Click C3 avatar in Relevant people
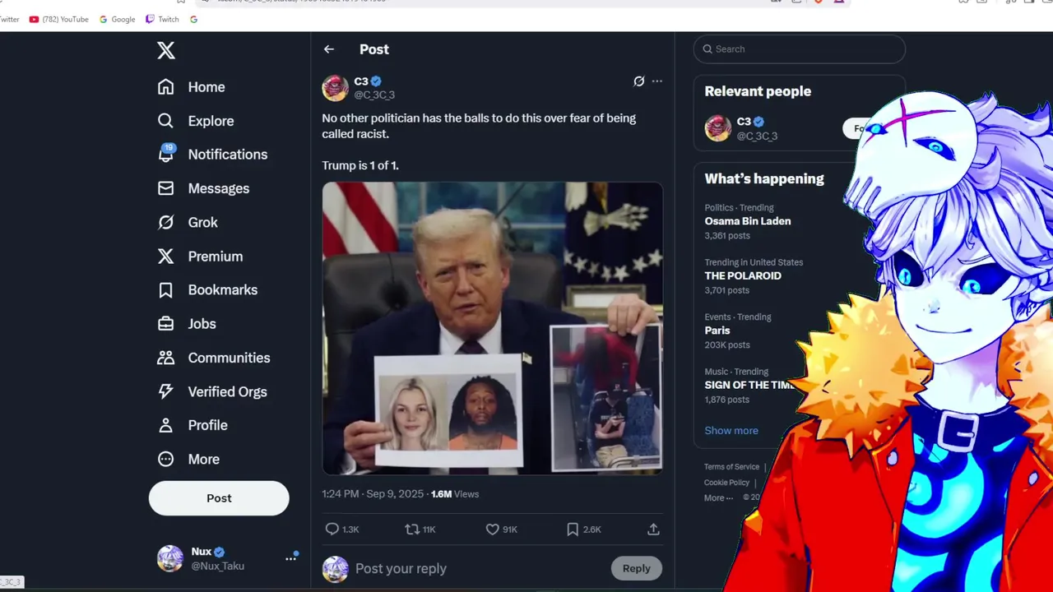 coord(717,128)
